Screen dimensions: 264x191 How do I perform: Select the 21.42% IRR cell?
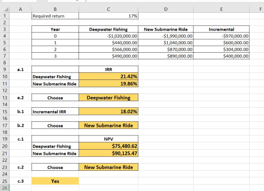[108, 76]
